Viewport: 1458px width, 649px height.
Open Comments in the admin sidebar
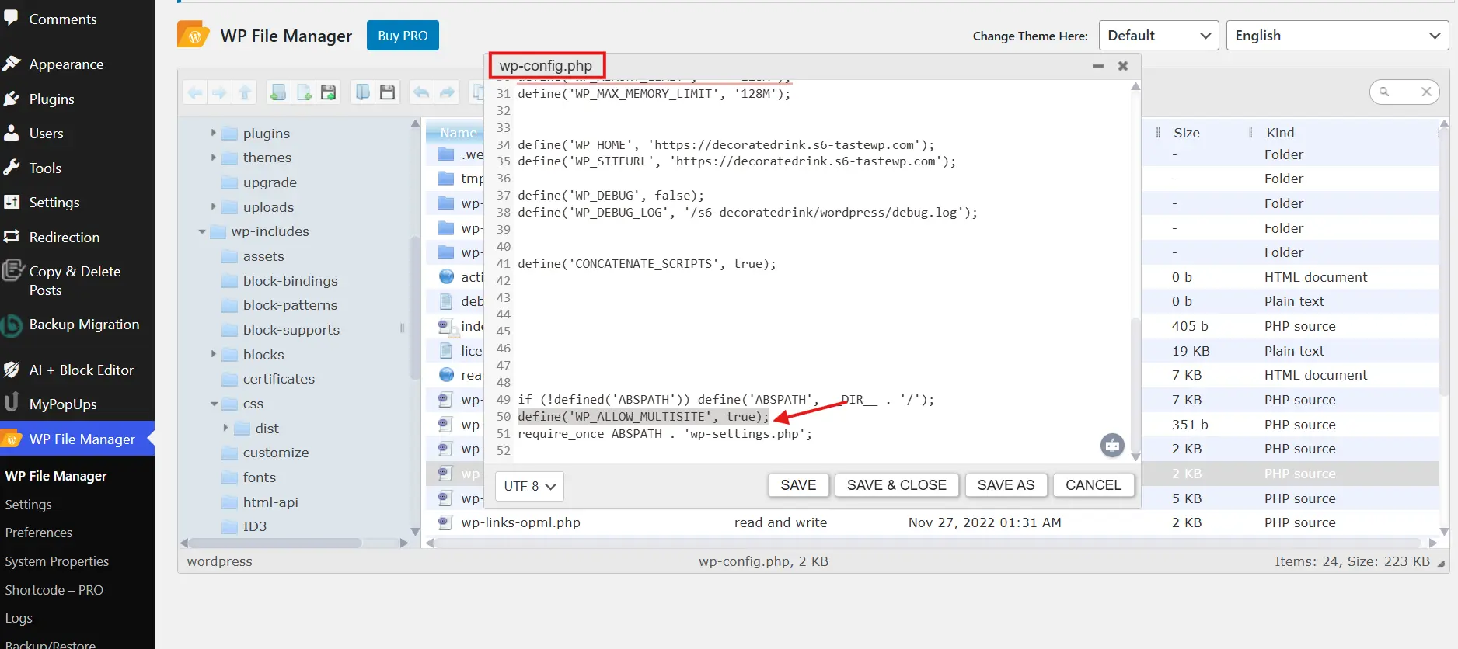coord(62,19)
